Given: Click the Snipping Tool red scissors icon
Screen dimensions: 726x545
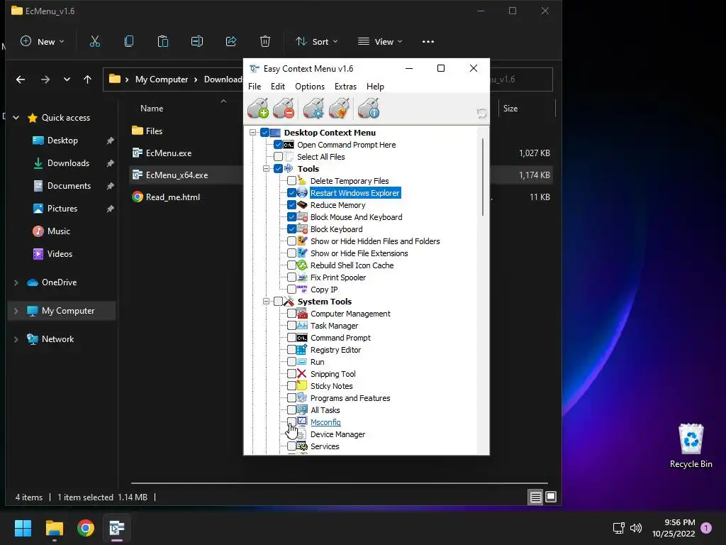Looking at the screenshot, I should click(302, 373).
